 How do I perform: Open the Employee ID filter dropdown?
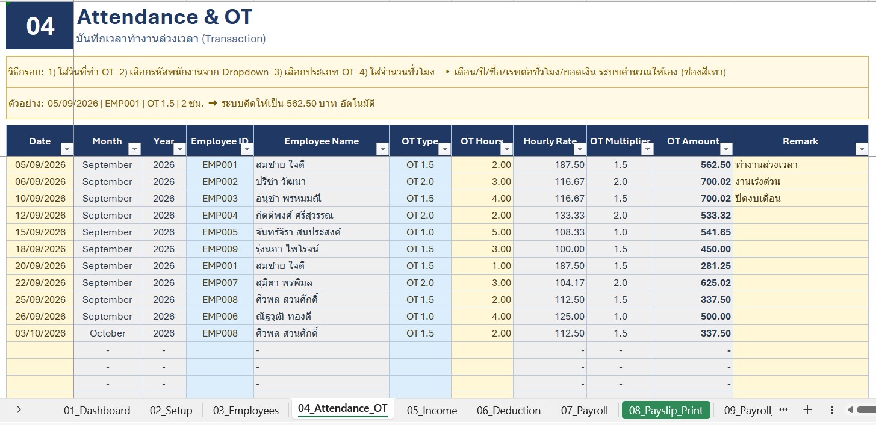[247, 149]
